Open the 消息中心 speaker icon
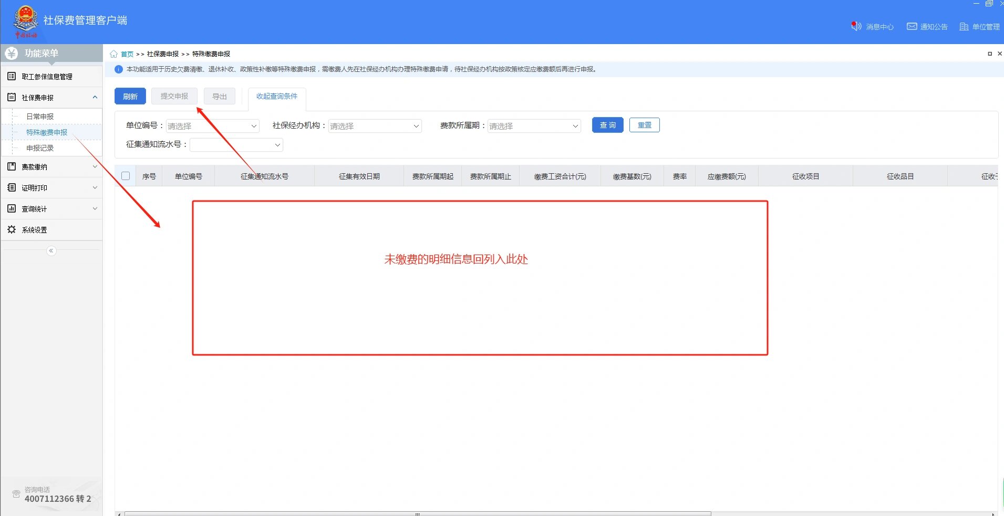The height and width of the screenshot is (516, 1004). (x=856, y=26)
